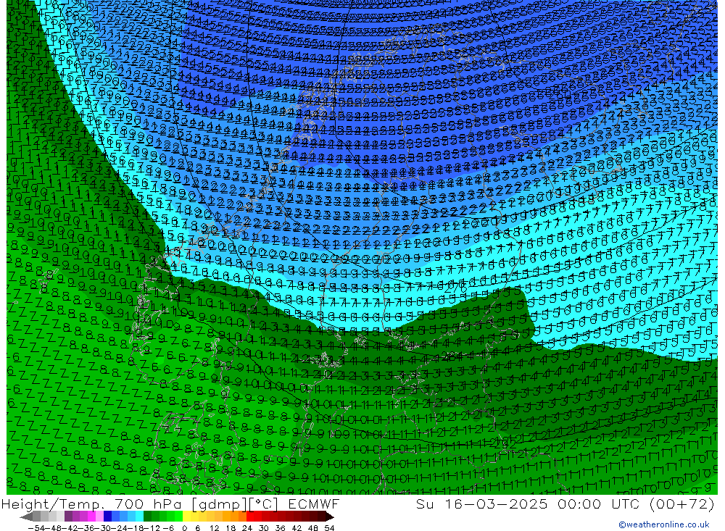Click the '36' scale label
The height and width of the screenshot is (531, 725).
click(280, 528)
